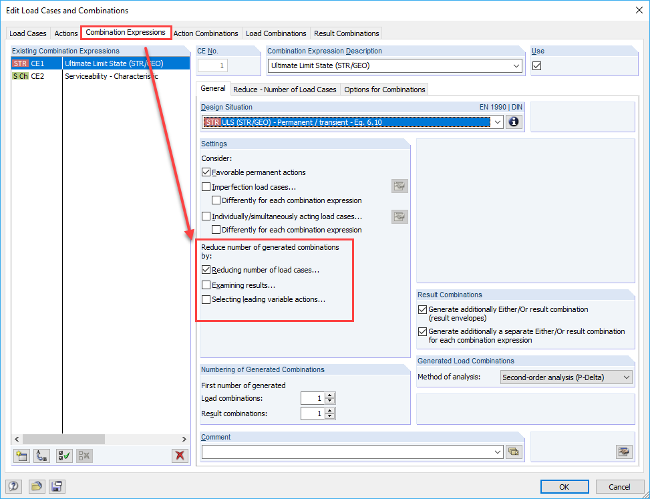Open the Comment dropdown
This screenshot has height=499, width=650.
[x=498, y=452]
